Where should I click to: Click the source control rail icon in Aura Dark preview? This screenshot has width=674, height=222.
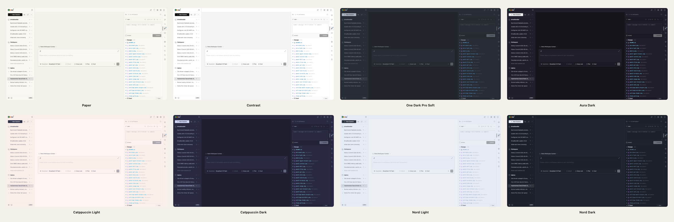(666, 28)
